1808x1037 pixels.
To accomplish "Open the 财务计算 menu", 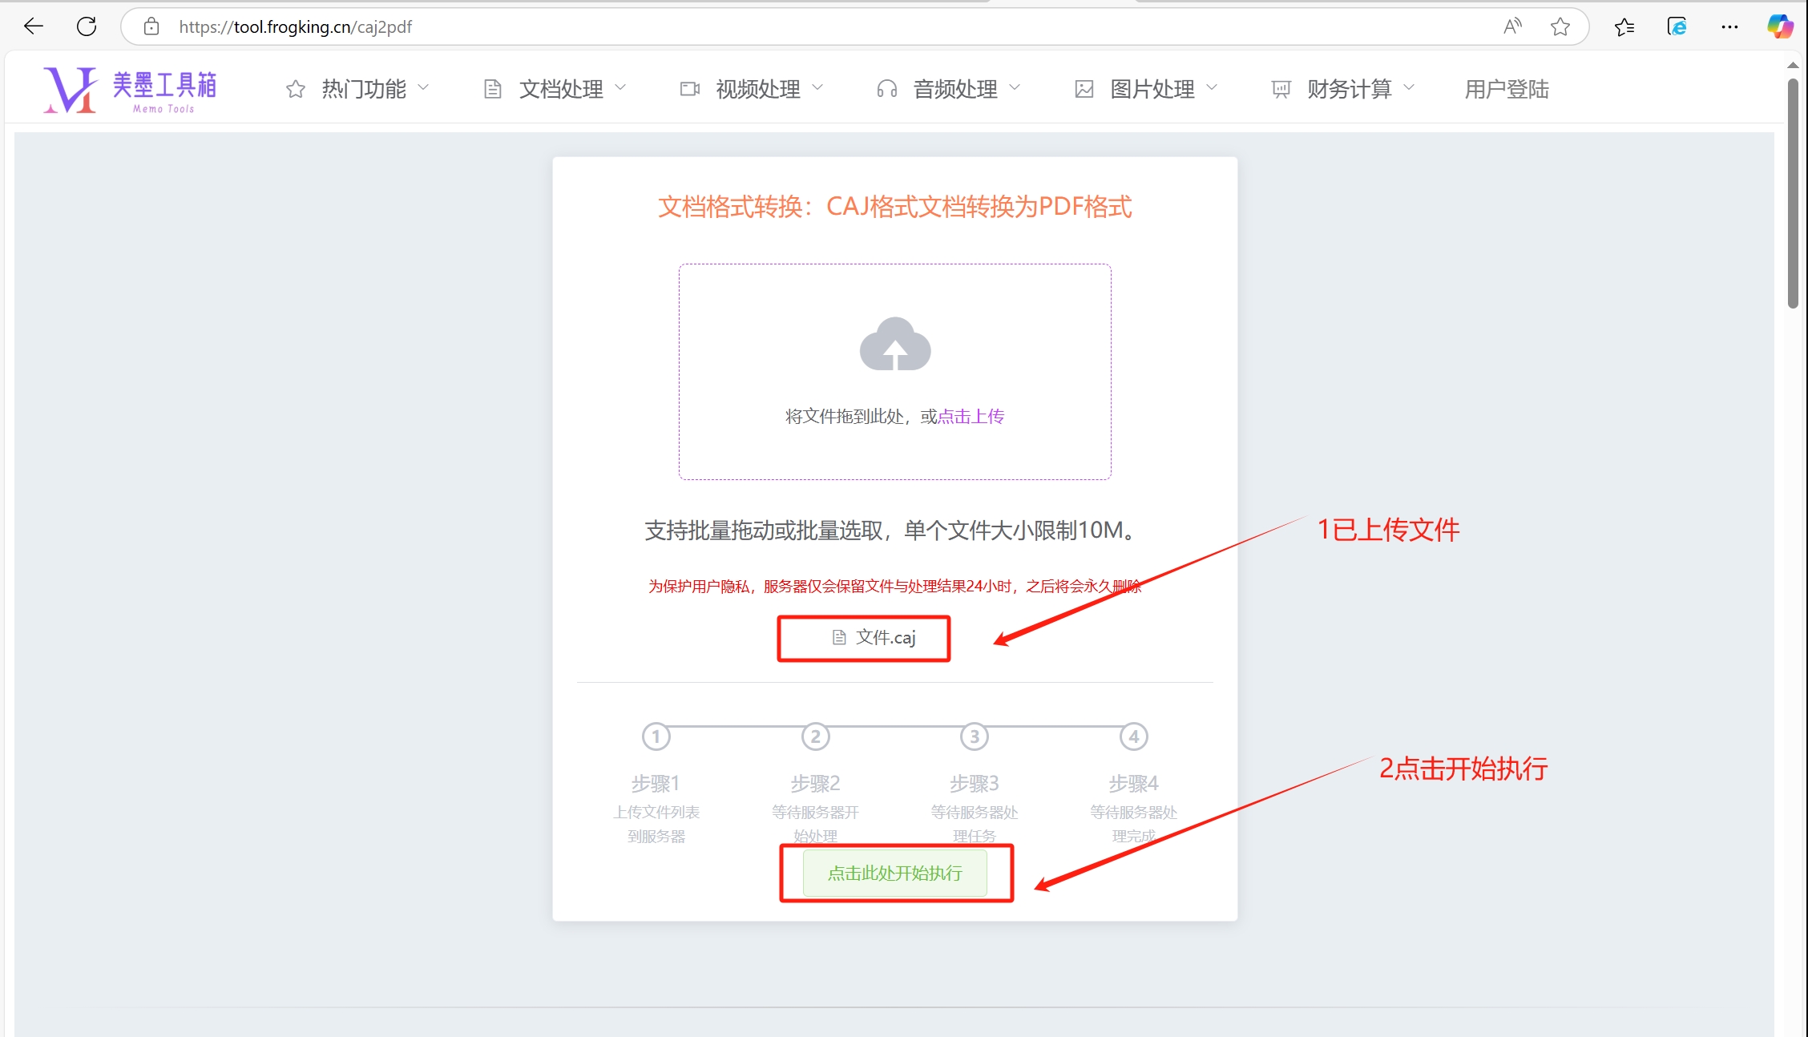I will [1343, 89].
